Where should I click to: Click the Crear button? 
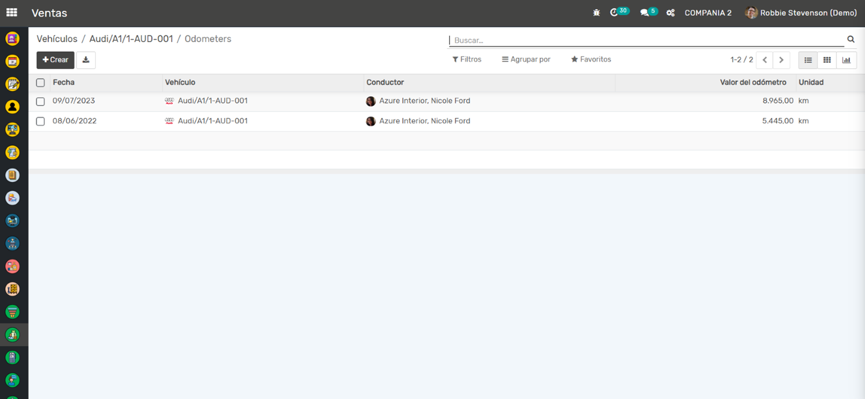click(55, 60)
